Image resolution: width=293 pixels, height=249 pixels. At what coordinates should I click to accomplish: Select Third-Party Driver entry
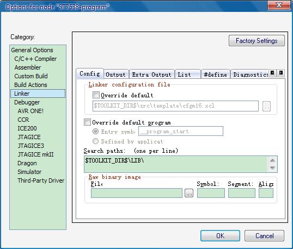pyautogui.click(x=41, y=180)
